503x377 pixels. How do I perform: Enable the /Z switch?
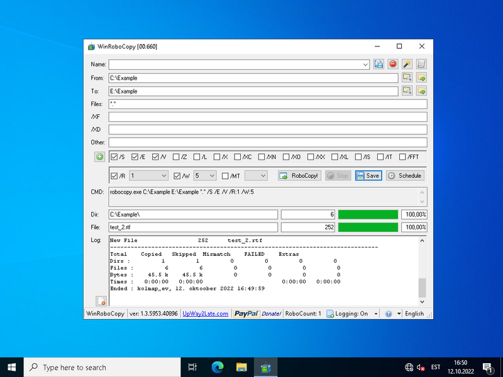[x=176, y=156]
